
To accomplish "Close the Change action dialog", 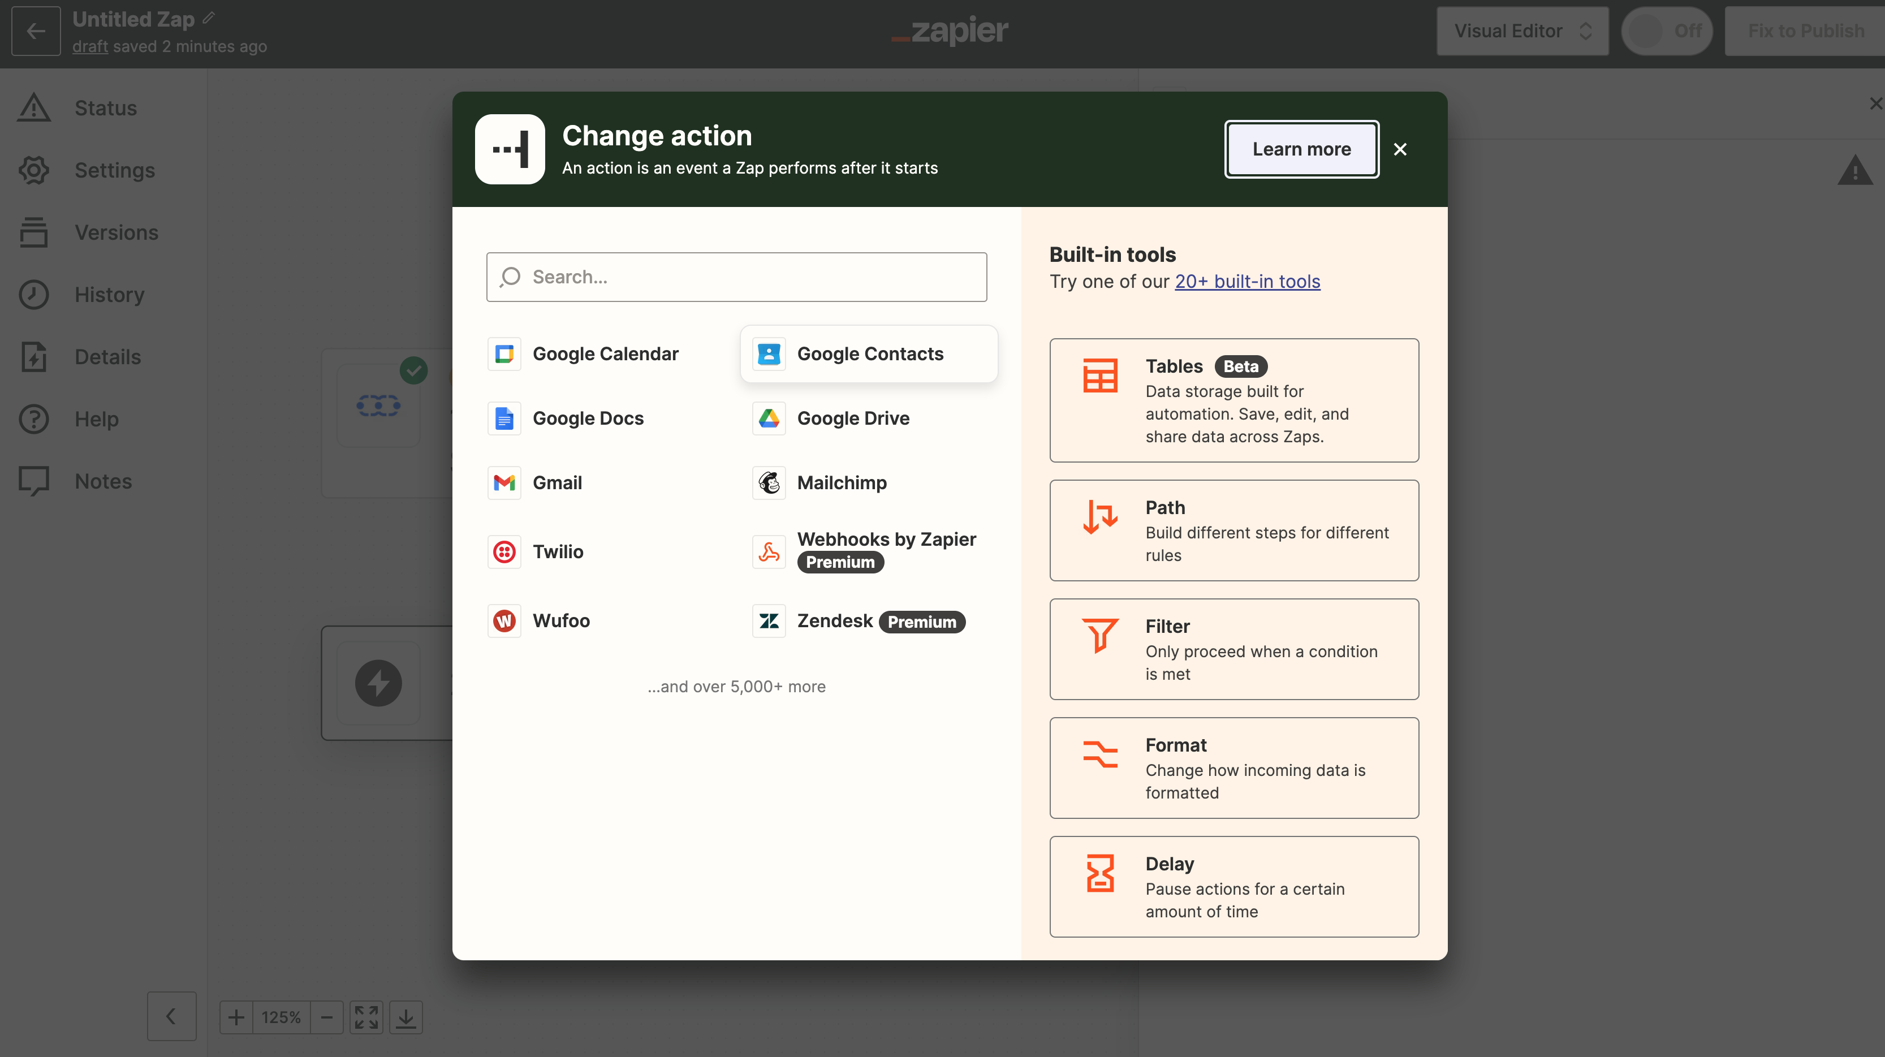I will click(x=1400, y=149).
